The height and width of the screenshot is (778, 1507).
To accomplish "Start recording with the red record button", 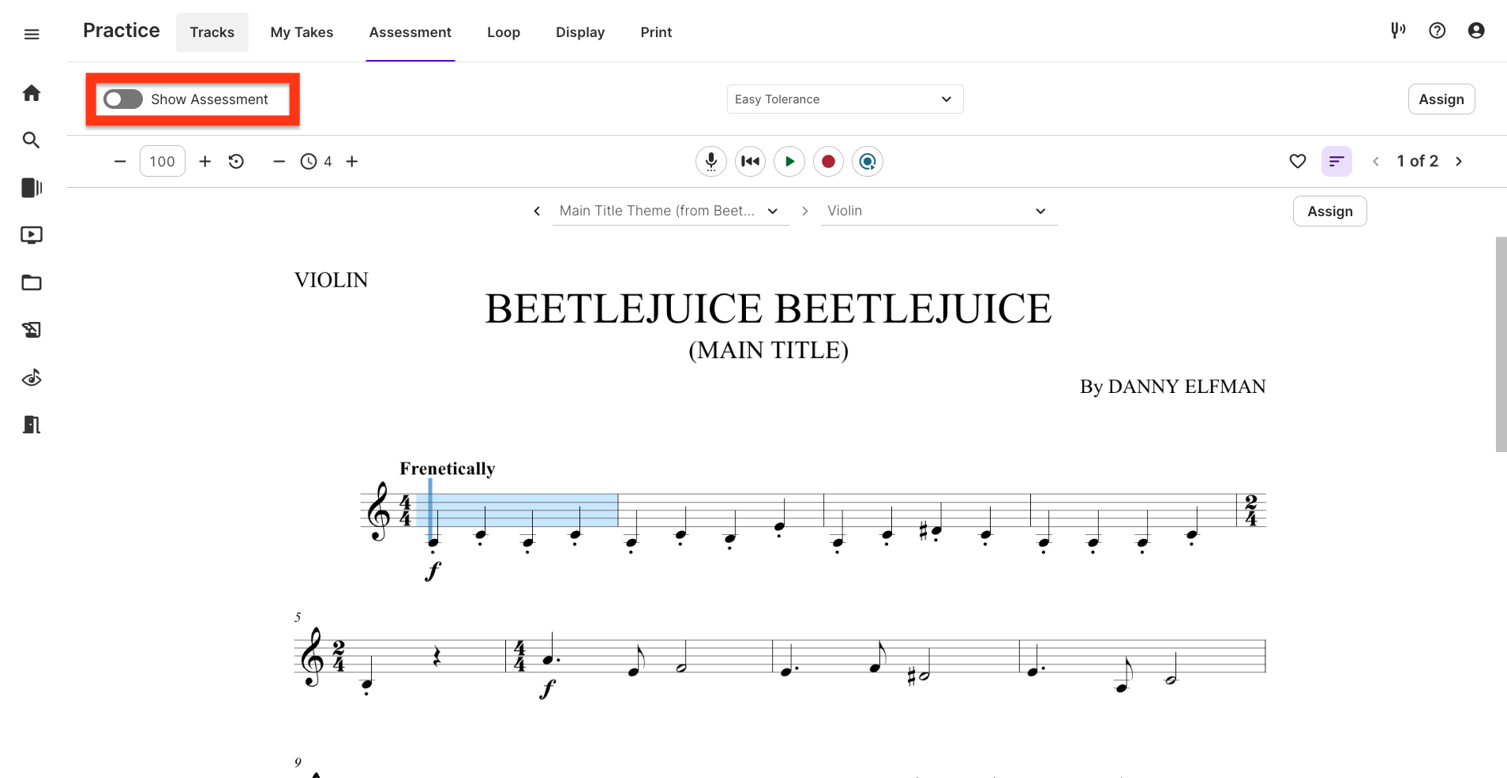I will pos(828,162).
